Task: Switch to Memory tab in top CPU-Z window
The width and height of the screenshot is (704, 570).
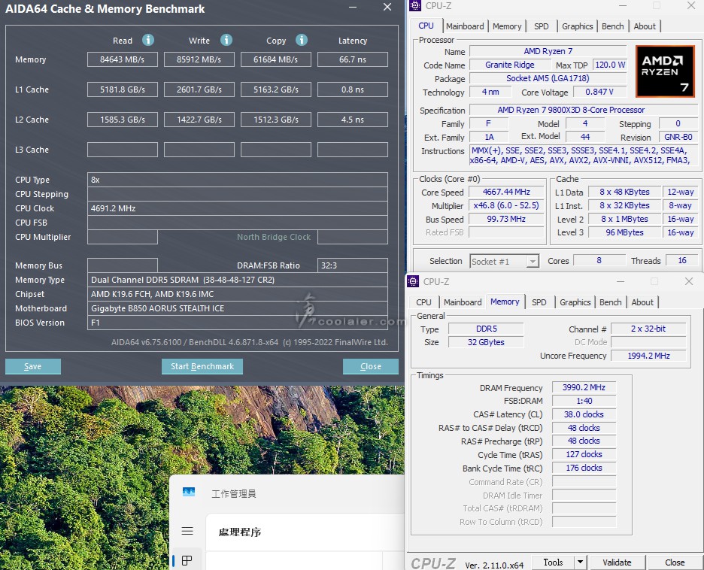Action: pyautogui.click(x=507, y=26)
